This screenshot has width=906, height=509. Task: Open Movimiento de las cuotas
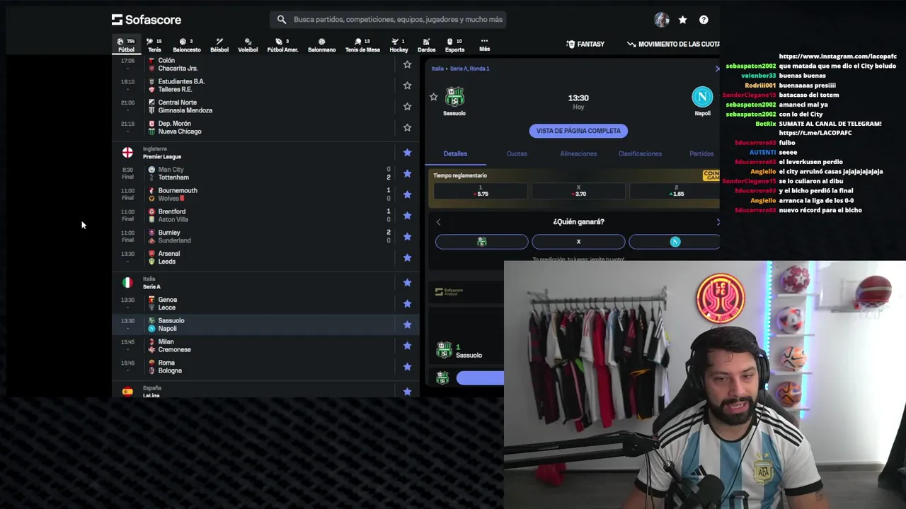[674, 44]
